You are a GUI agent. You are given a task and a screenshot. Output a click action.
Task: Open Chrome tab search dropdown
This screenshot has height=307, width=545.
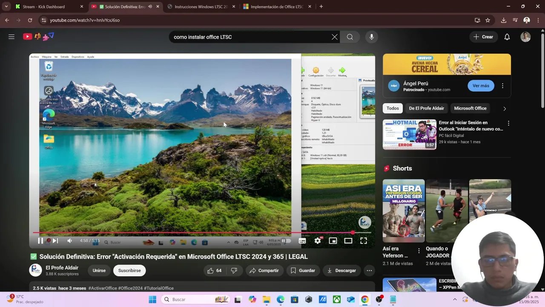tap(6, 6)
